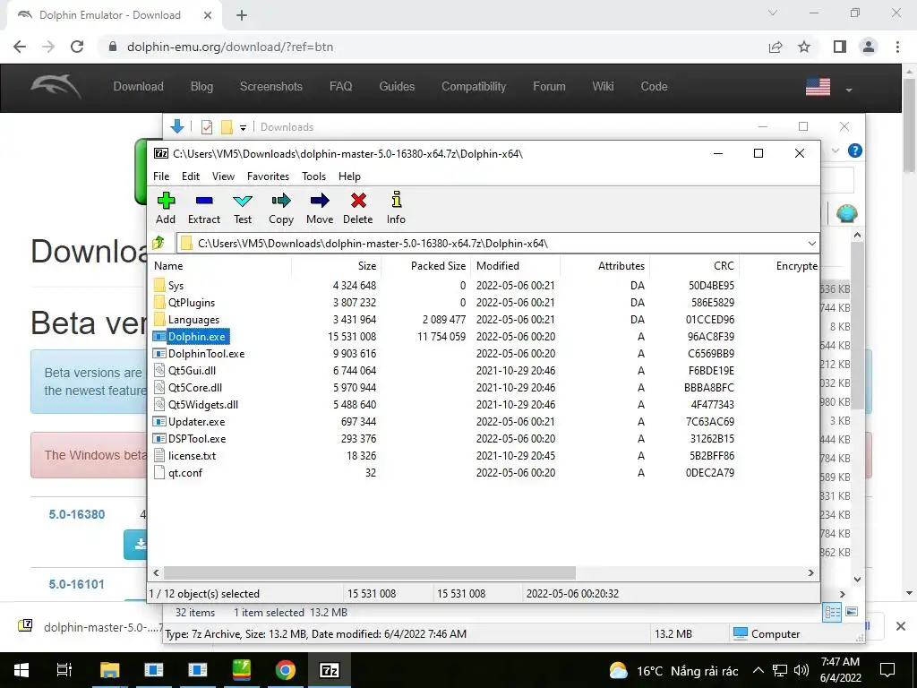Open the Guides link

[x=397, y=87]
